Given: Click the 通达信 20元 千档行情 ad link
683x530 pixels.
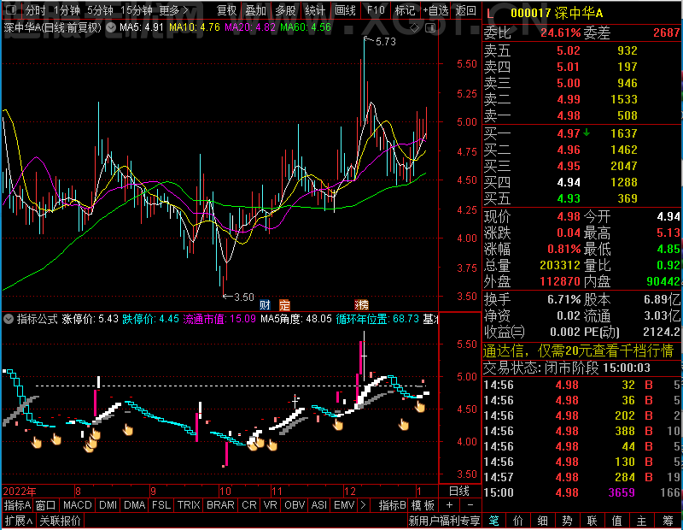Looking at the screenshot, I should click(579, 350).
